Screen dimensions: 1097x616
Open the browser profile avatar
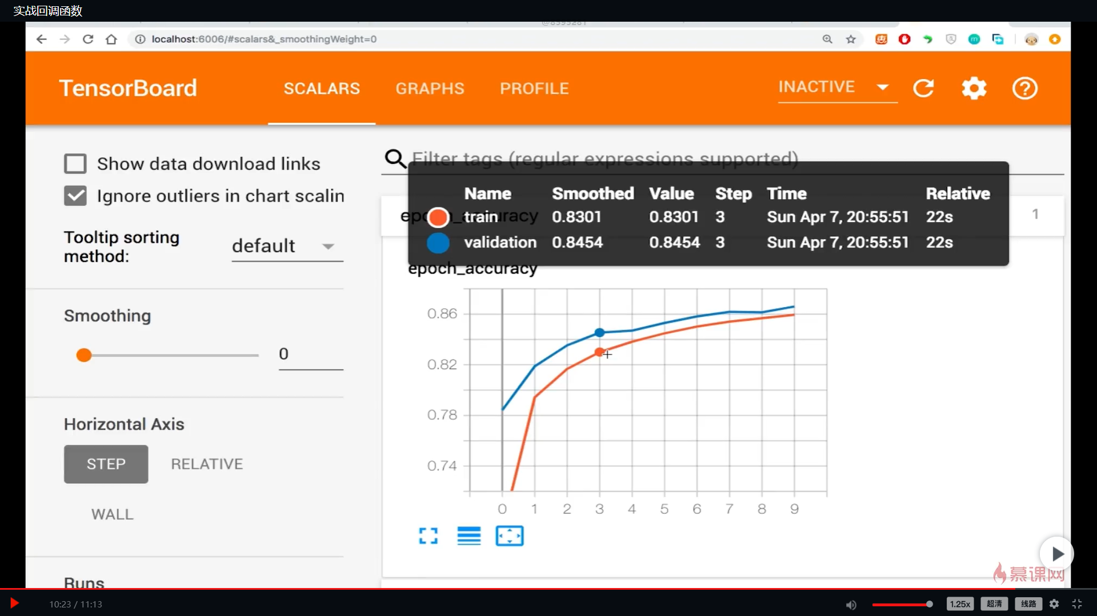(1031, 39)
